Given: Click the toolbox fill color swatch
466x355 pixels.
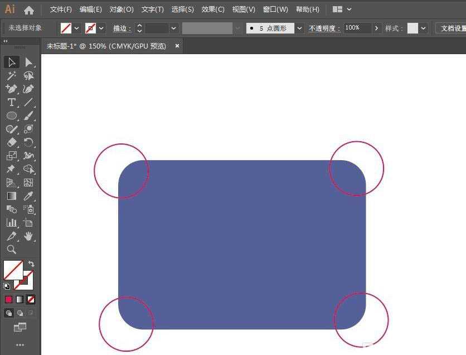Looking at the screenshot, I should click(13, 270).
